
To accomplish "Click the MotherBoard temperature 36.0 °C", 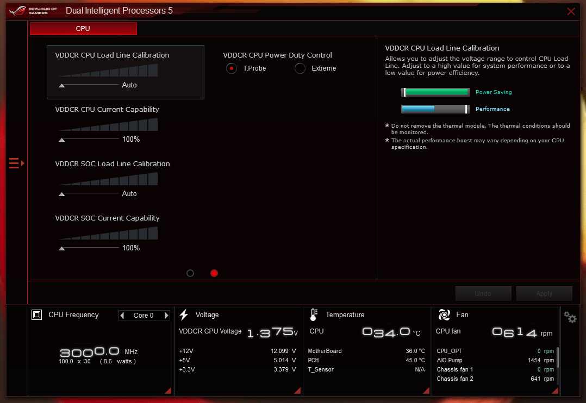I will (415, 351).
